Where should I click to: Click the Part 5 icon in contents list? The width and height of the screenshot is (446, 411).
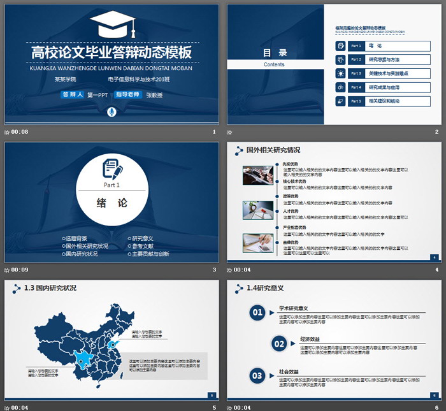(x=340, y=101)
